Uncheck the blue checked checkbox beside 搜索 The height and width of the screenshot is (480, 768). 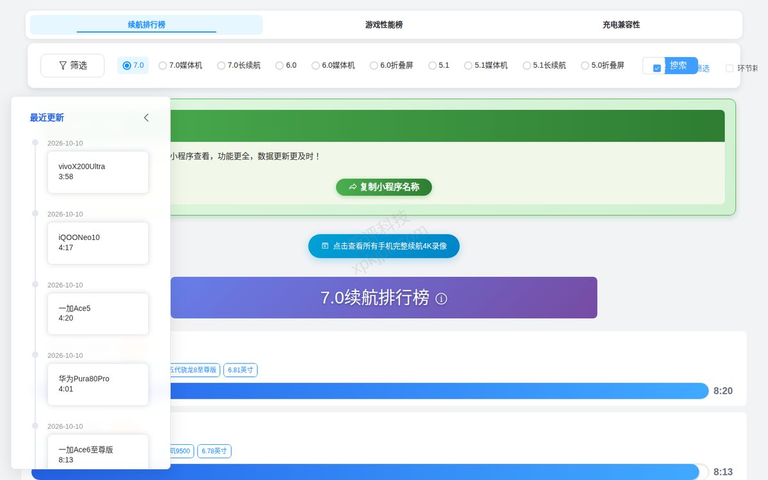click(657, 68)
